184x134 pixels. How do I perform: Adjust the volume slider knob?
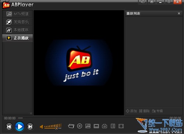coord(57,128)
